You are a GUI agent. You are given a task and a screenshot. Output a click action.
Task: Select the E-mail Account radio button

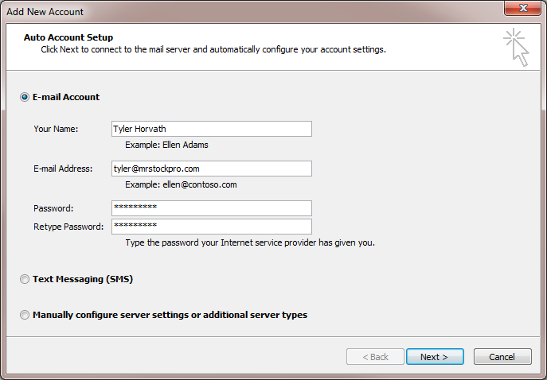pyautogui.click(x=25, y=97)
